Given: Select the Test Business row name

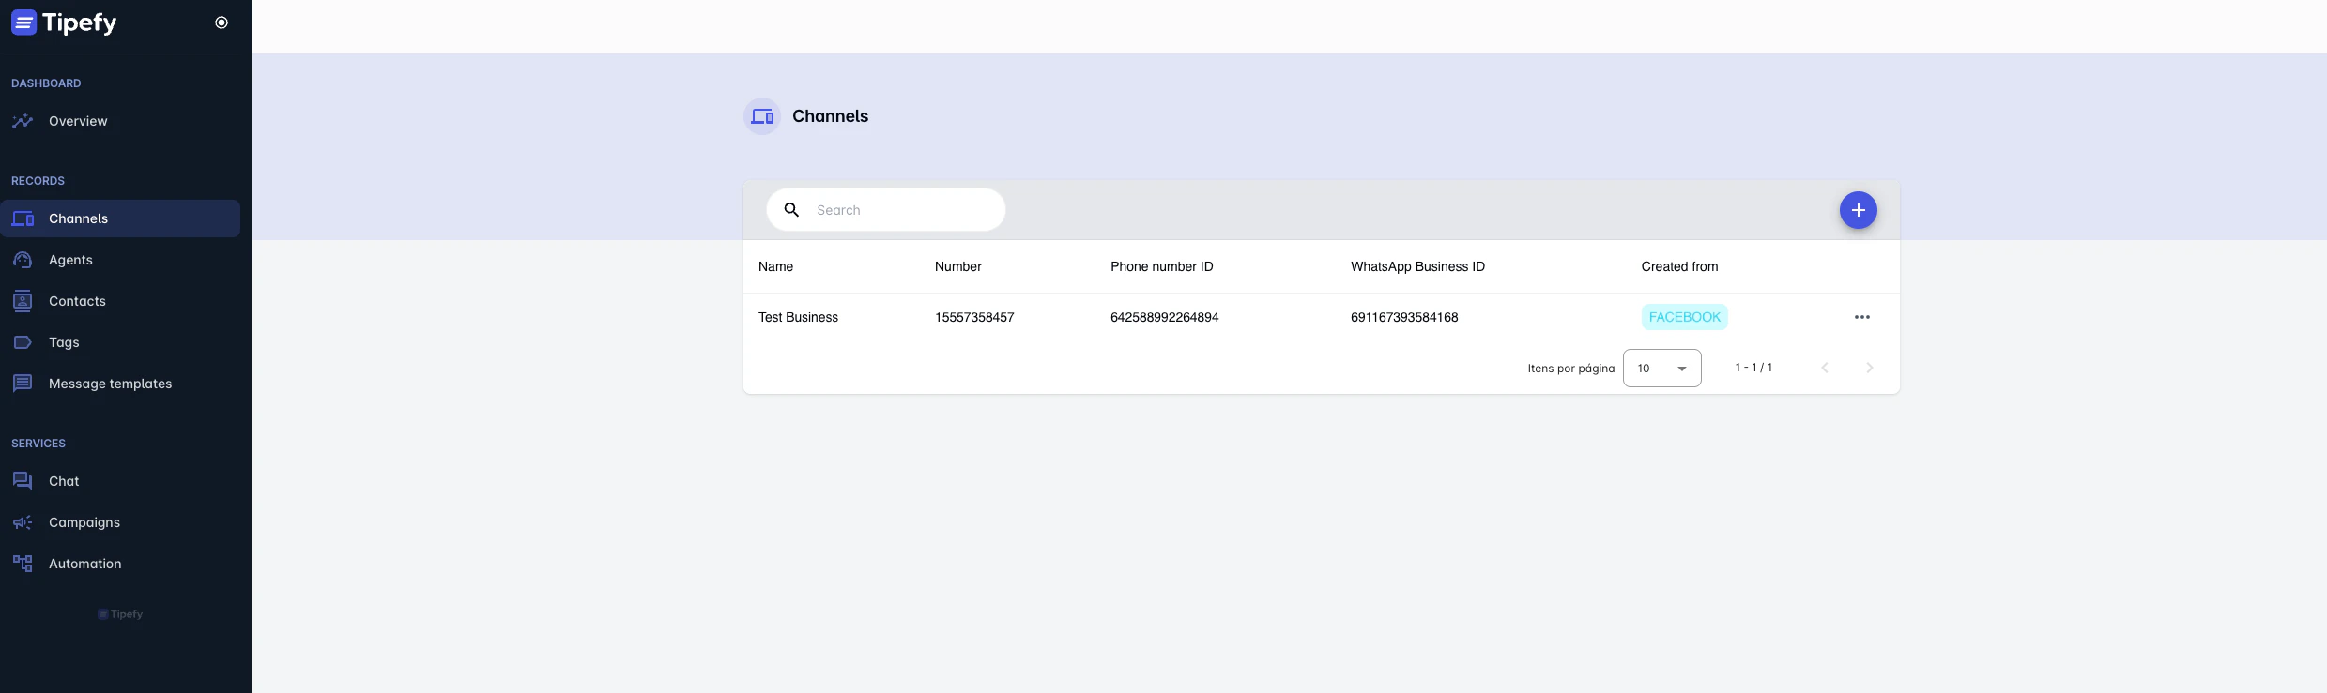Looking at the screenshot, I should coord(799,317).
